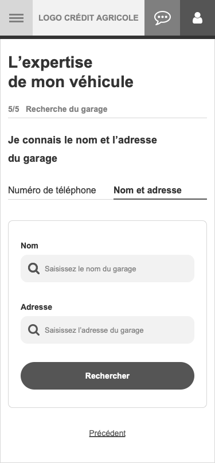Screen dimensions: 215x463
Task: Click the magnifier icon in the Nom field
Action: [x=34, y=269]
